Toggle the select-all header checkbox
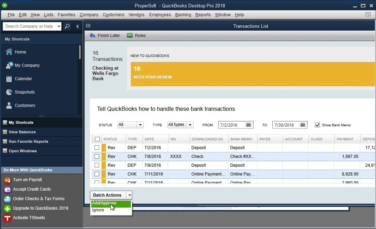376x229 pixels. coord(97,139)
